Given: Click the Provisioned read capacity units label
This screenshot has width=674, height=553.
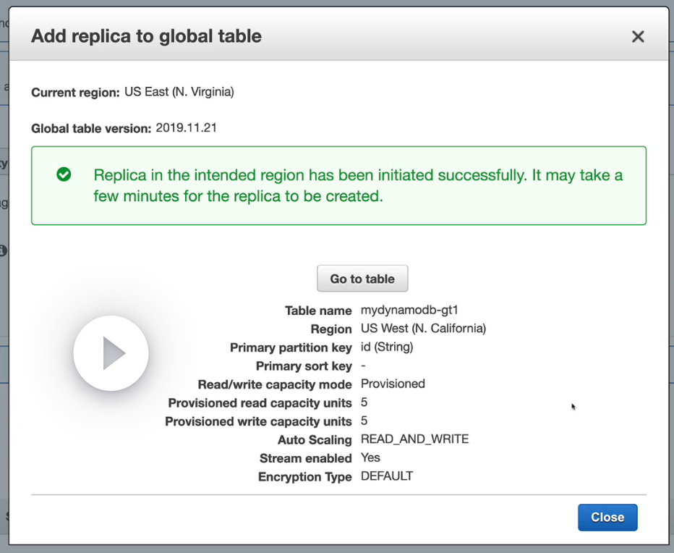Looking at the screenshot, I should pos(260,403).
